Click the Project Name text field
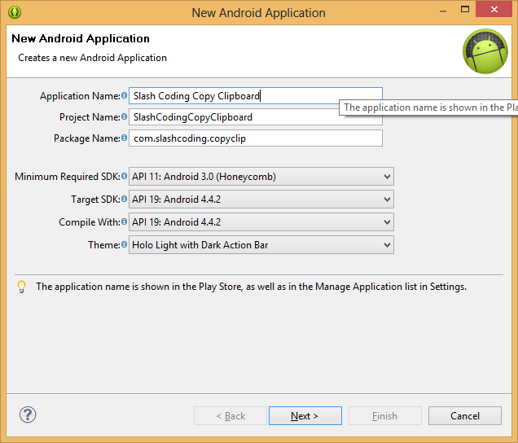Screen dimensions: 518x443 coord(232,117)
